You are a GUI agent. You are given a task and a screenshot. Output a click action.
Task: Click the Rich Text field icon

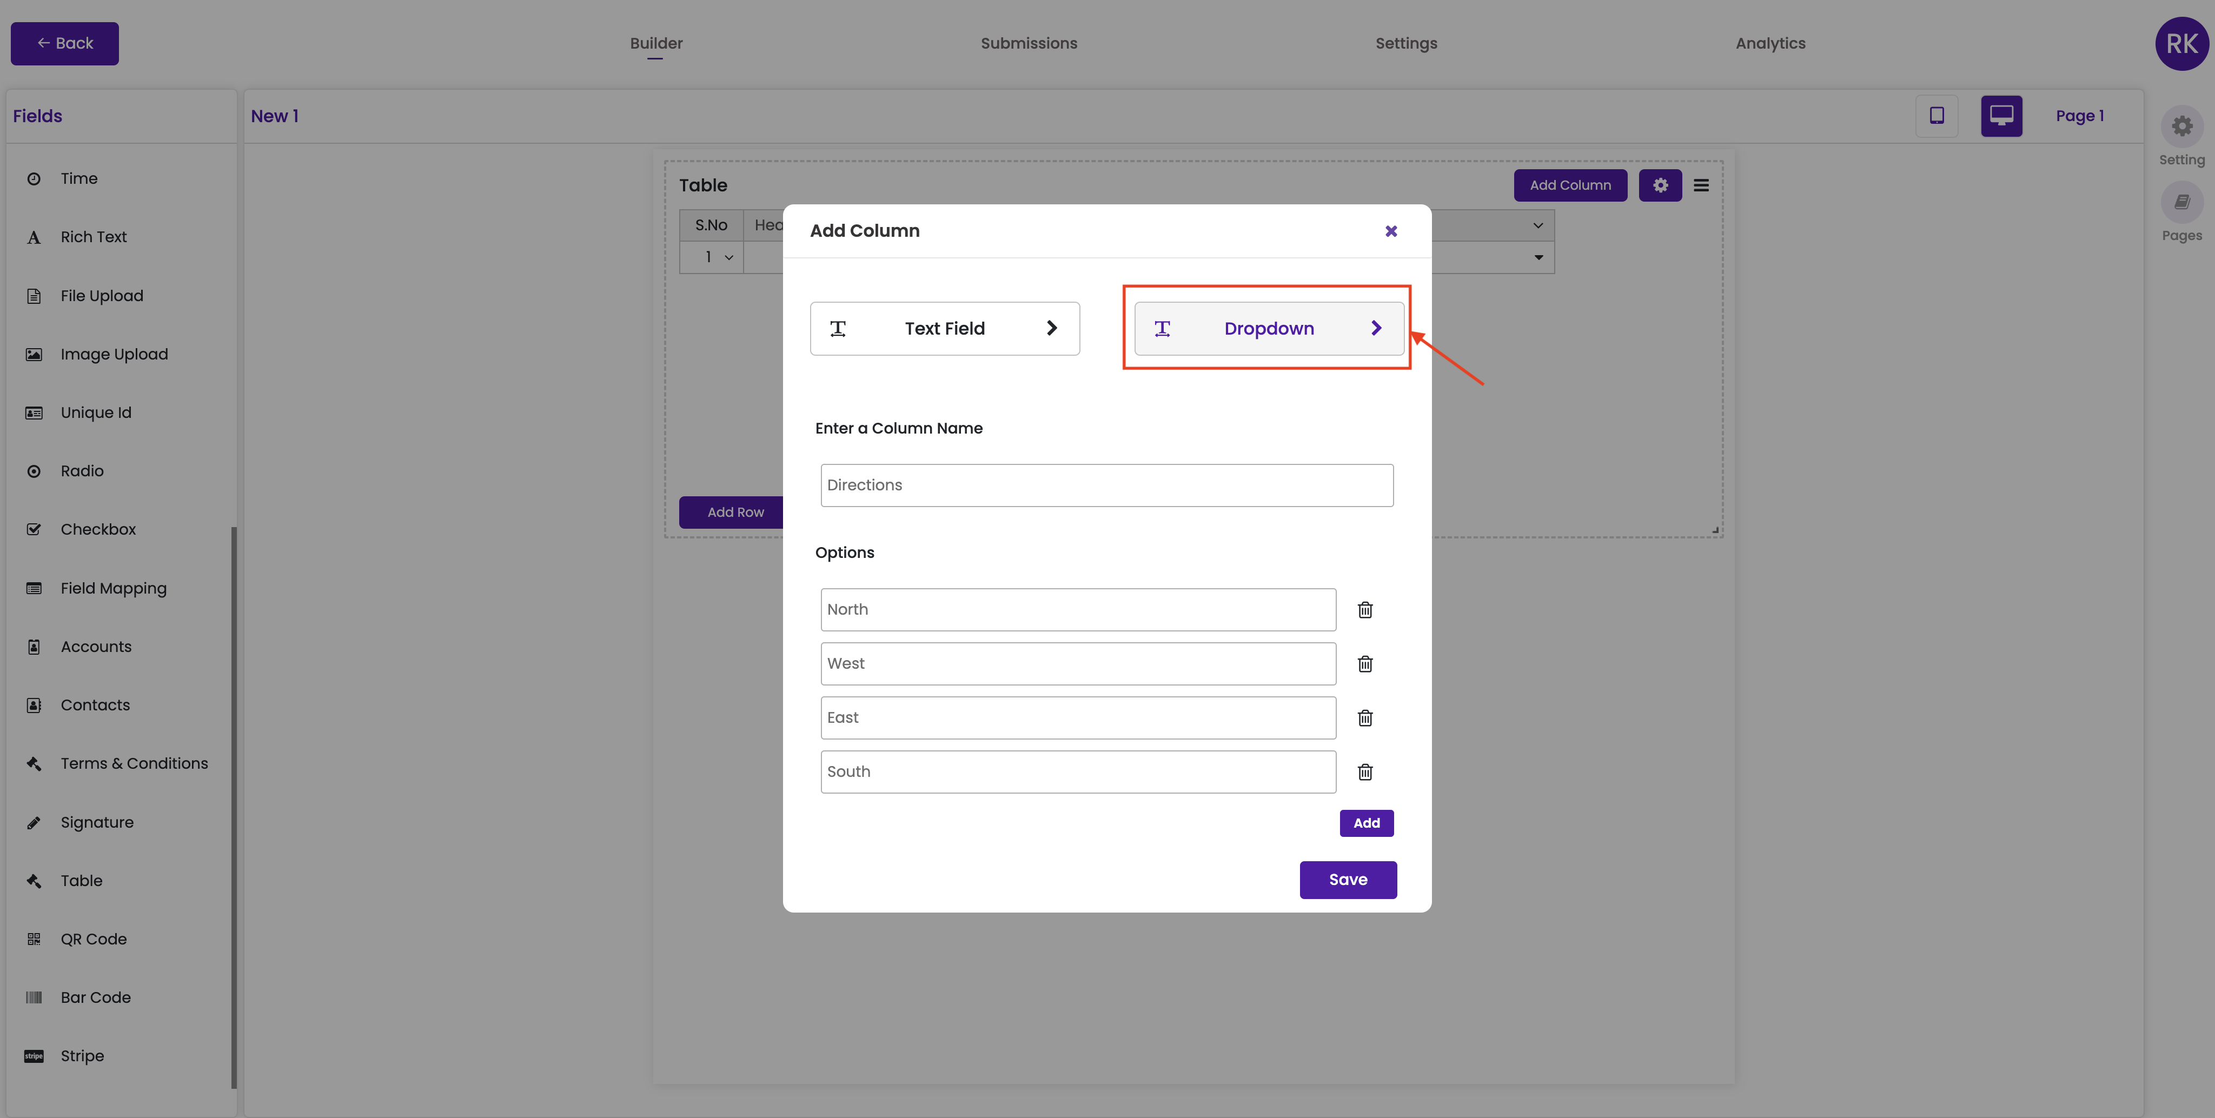click(x=34, y=237)
